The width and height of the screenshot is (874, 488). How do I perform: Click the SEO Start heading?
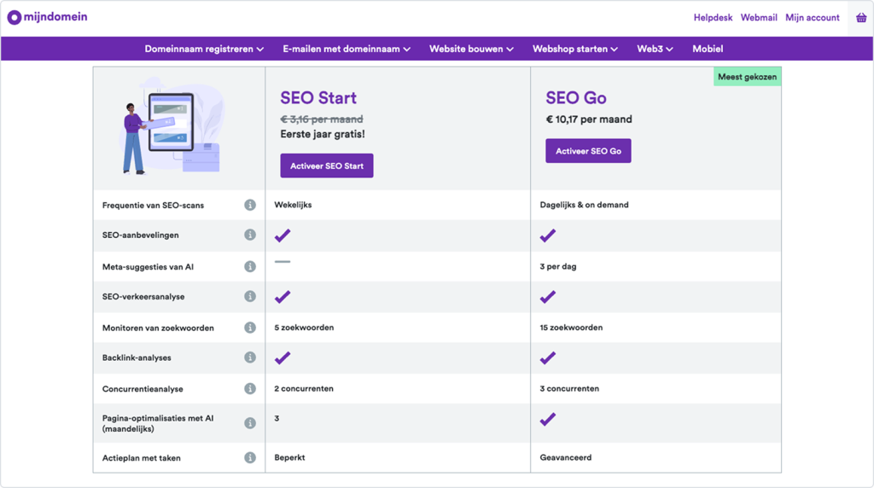coord(318,98)
